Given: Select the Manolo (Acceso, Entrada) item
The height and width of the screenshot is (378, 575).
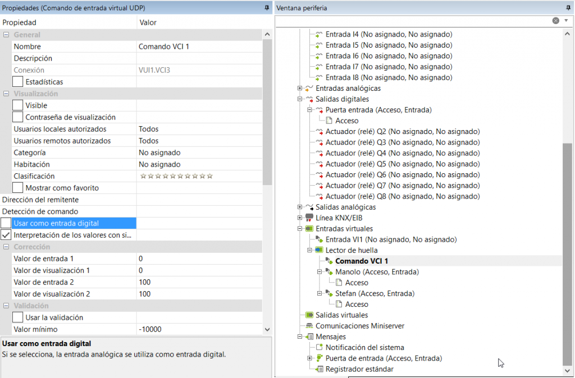Looking at the screenshot, I should (x=377, y=272).
